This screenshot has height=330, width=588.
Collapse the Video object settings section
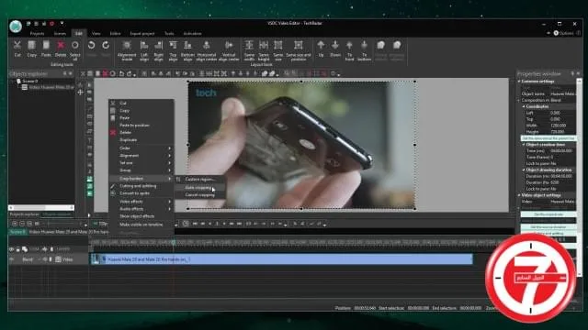pyautogui.click(x=519, y=195)
